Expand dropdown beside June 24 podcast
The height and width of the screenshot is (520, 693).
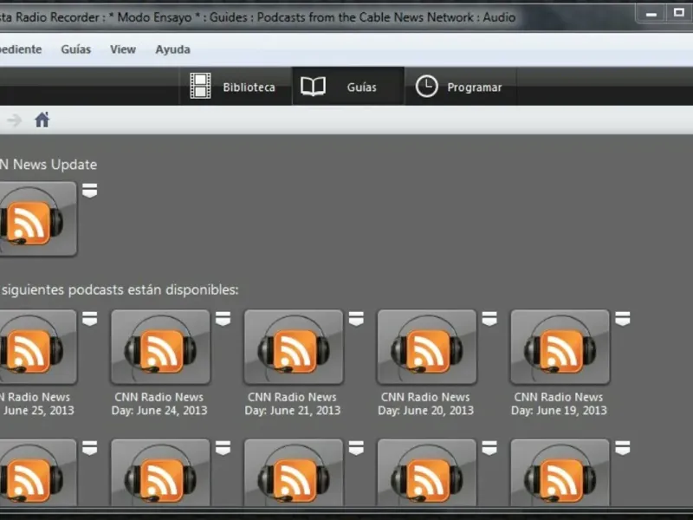coord(223,319)
